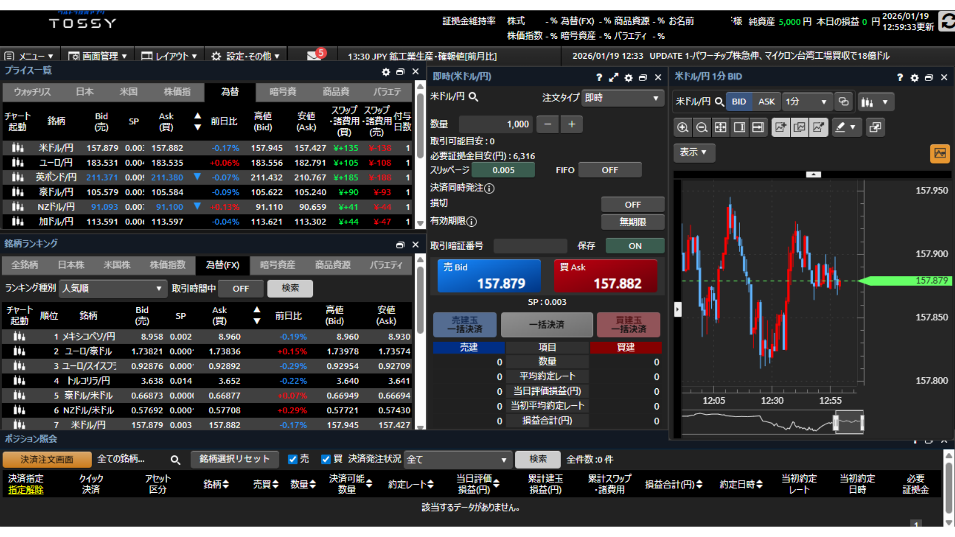Open the mail notification envelope icon
The width and height of the screenshot is (955, 537).
(314, 56)
